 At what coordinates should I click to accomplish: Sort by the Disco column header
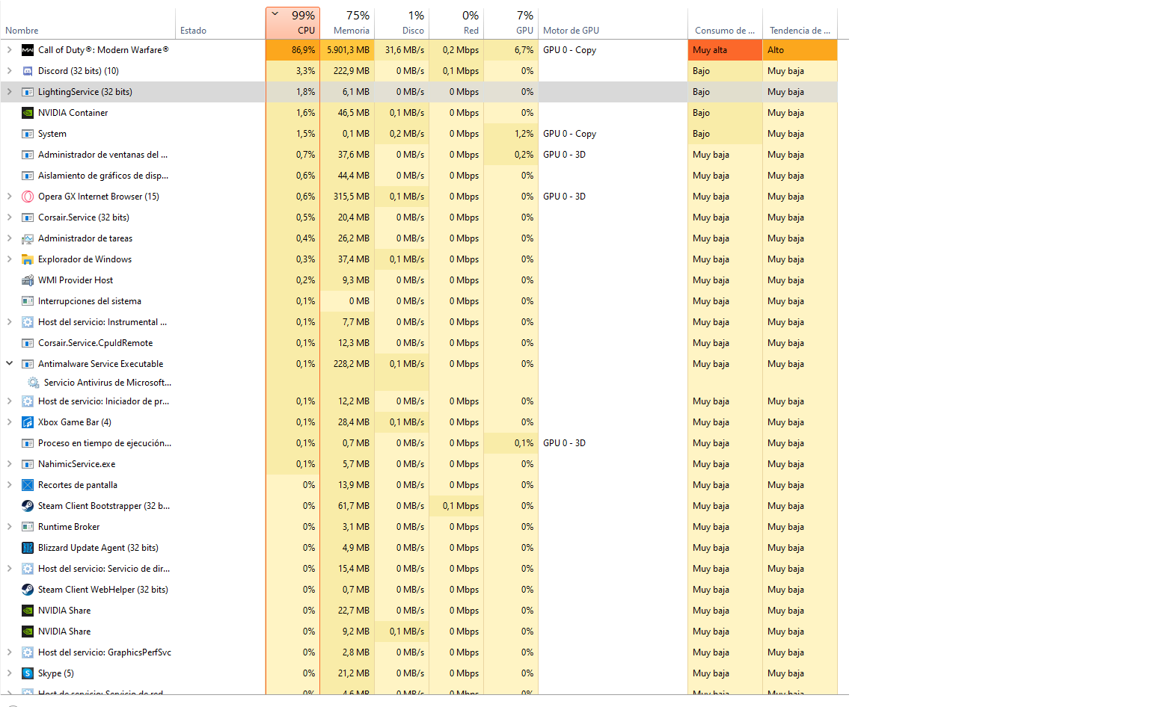point(402,23)
